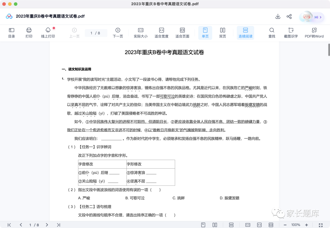Go to 下一页 next page
This screenshot has width=330, height=228.
tap(118, 33)
